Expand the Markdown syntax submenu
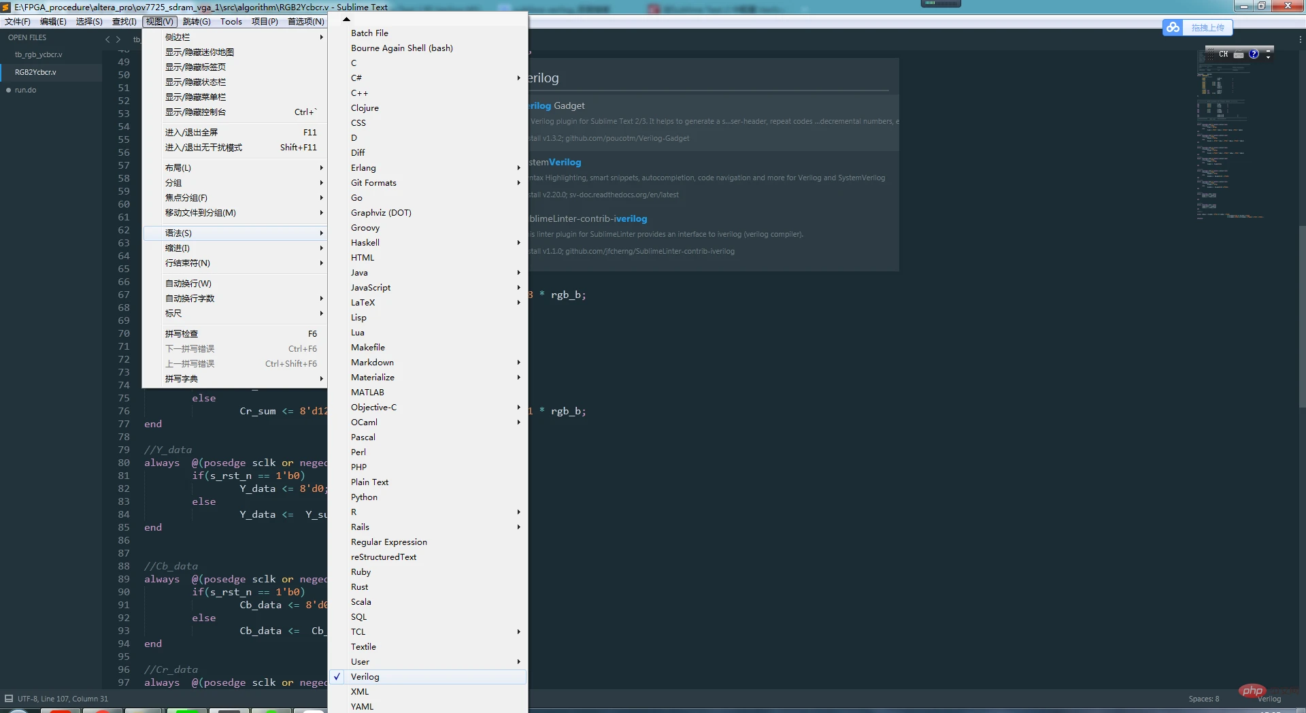The height and width of the screenshot is (713, 1306). [372, 363]
